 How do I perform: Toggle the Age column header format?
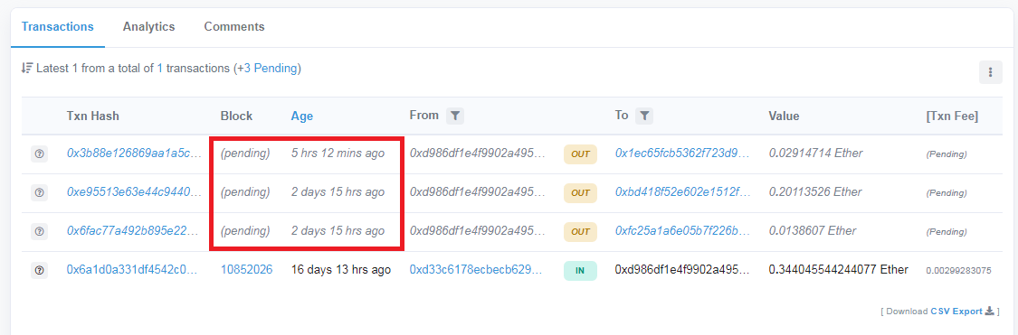coord(302,116)
